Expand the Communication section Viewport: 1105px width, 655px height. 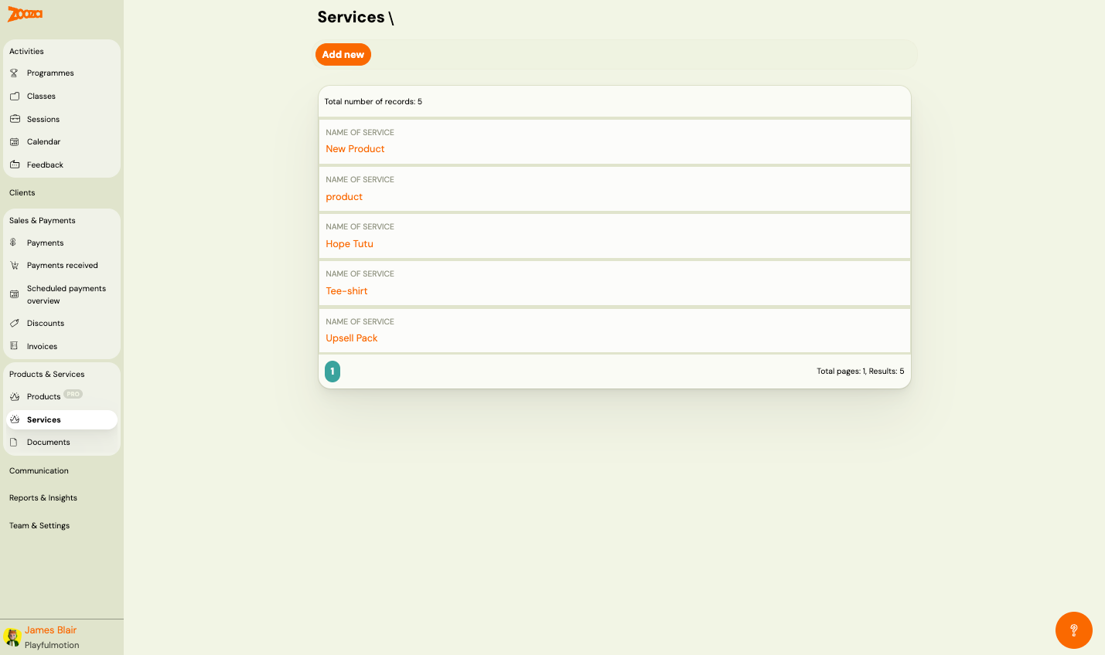click(x=38, y=470)
